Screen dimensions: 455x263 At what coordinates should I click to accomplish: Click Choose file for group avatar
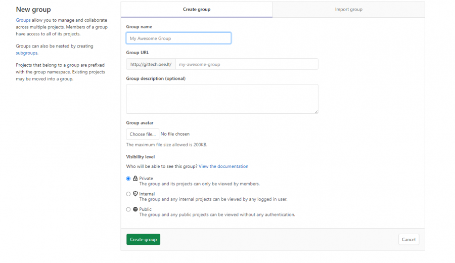(x=143, y=134)
